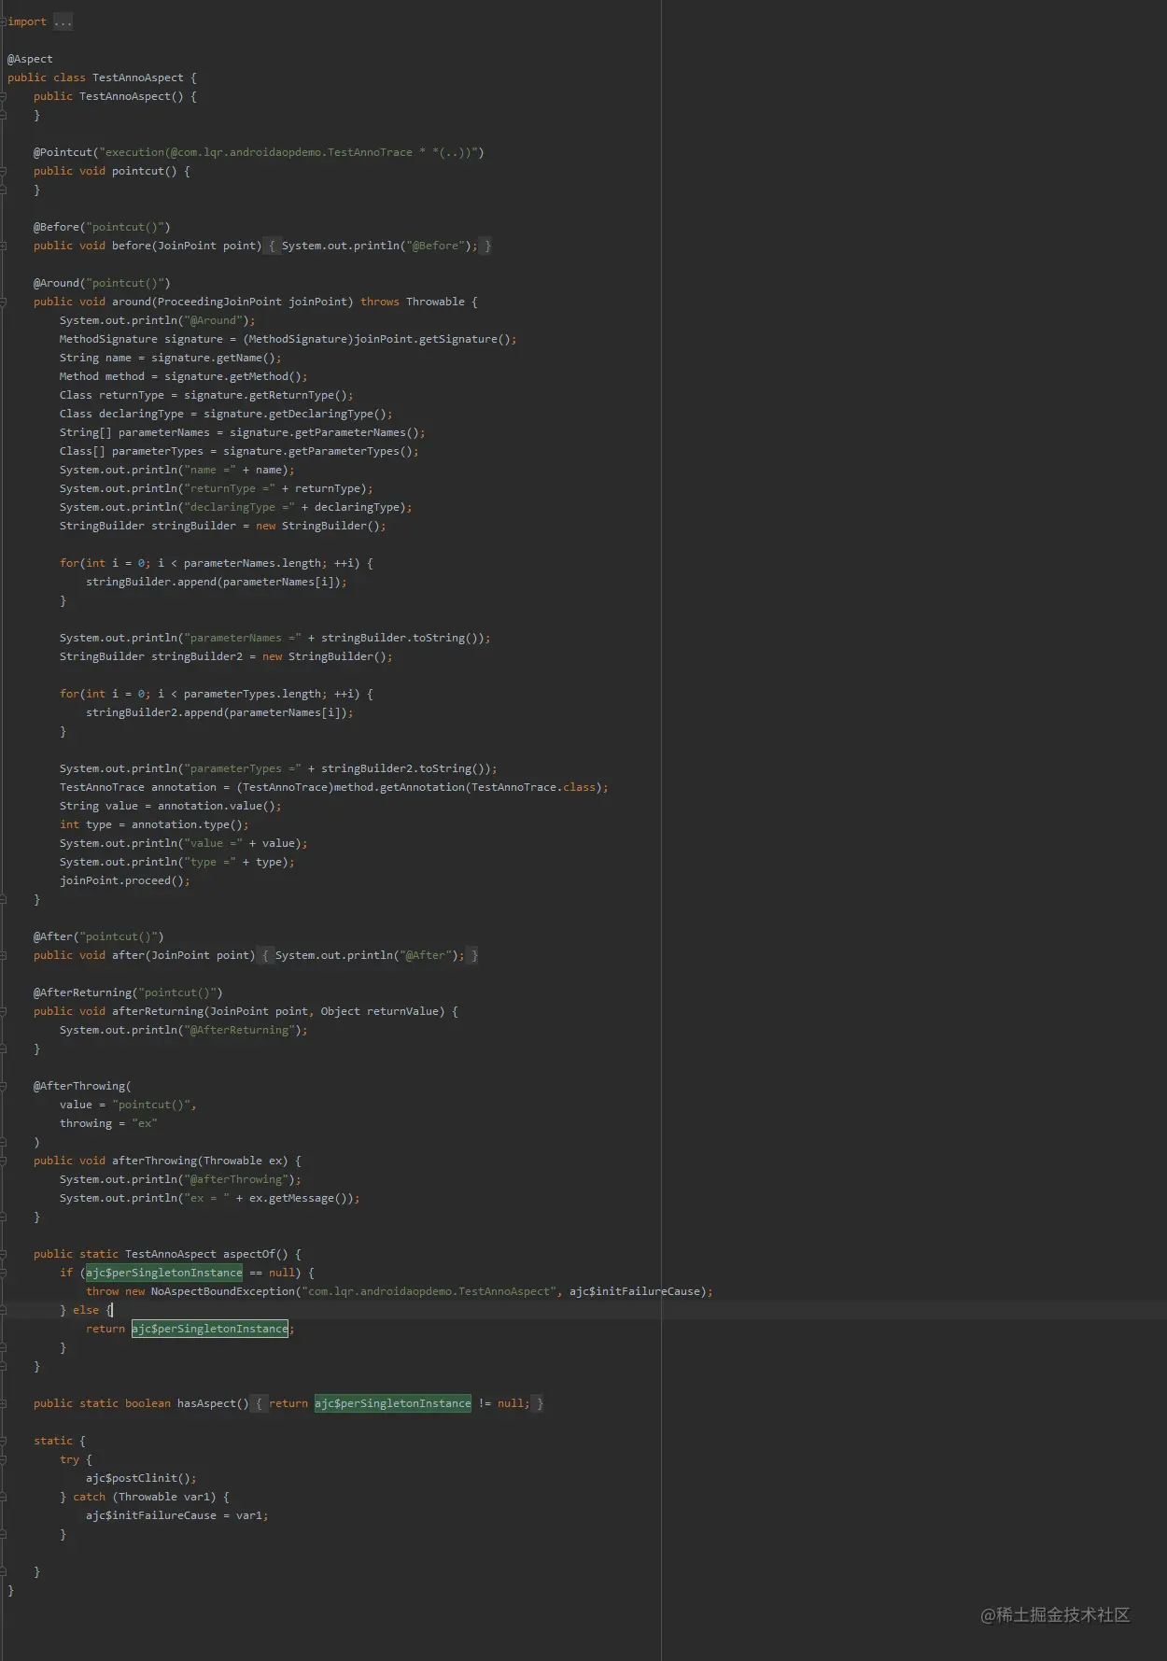The image size is (1167, 1661).
Task: Collapse the aspectOf() method via its gutter fold marker
Action: 4,1254
